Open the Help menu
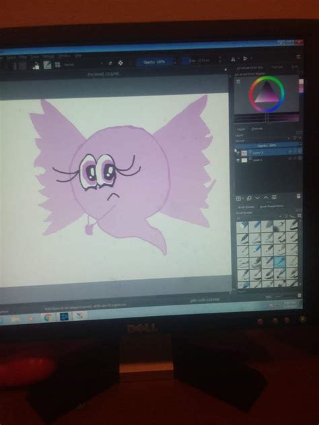319x425 pixels. pos(78,56)
